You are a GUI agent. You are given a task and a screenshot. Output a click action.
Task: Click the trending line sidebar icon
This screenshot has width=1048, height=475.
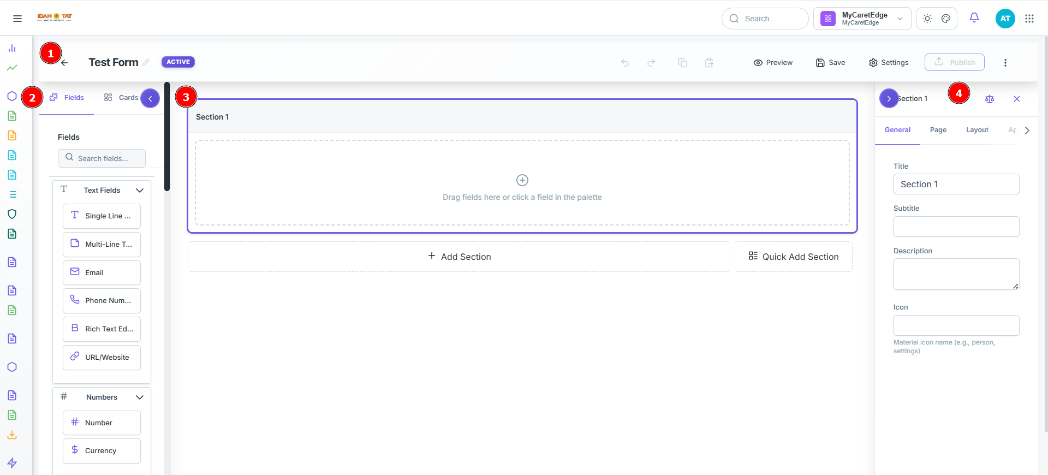[x=12, y=68]
